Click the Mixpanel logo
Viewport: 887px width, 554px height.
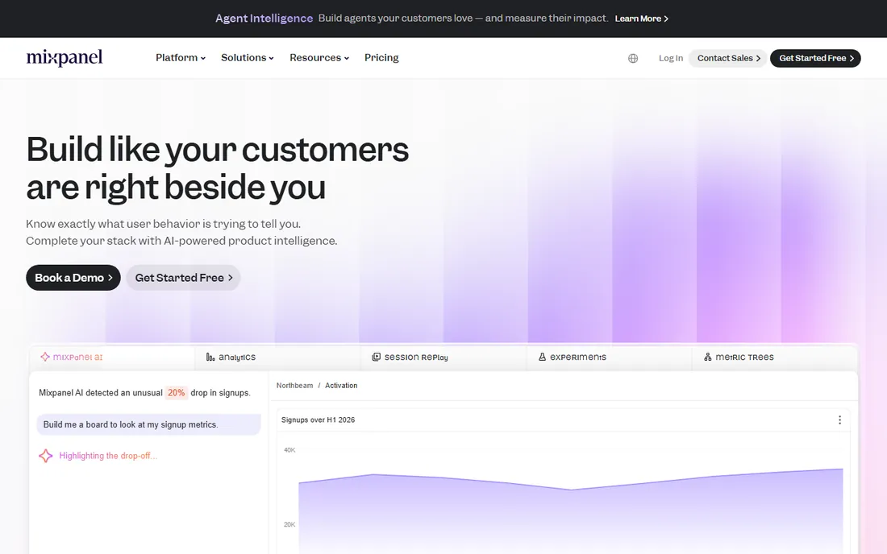point(65,58)
